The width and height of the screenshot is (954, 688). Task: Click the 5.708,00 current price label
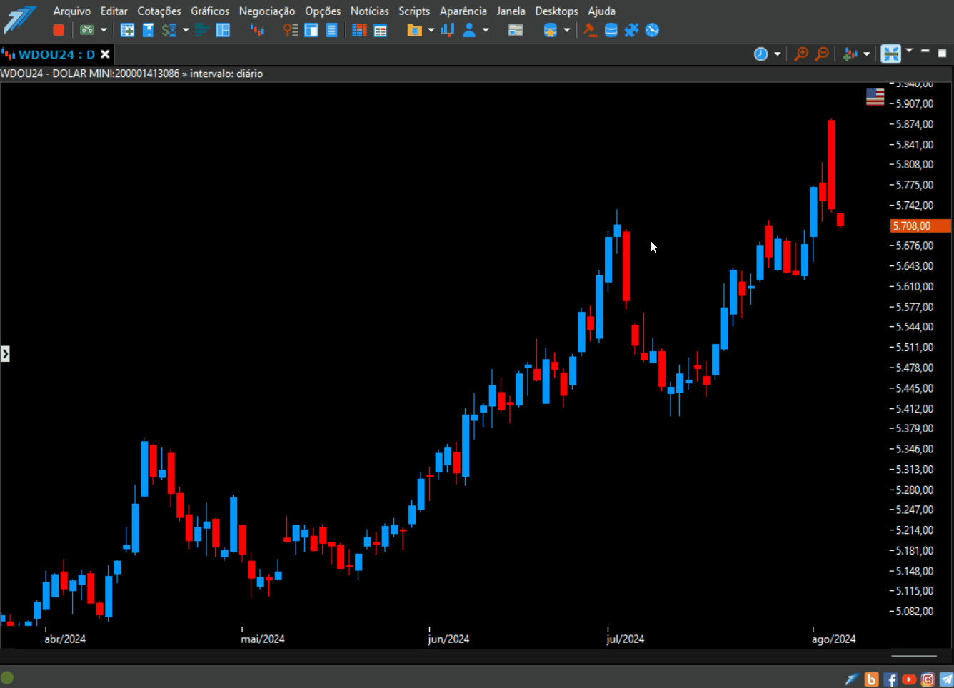coord(920,226)
